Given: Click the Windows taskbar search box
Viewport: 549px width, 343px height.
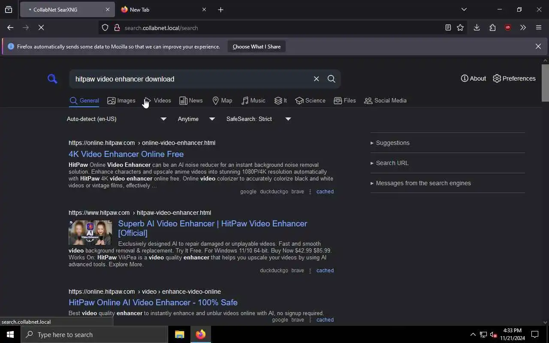Looking at the screenshot, I should pos(94,334).
